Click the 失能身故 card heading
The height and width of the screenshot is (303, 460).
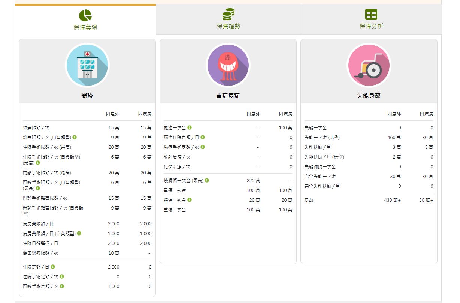pyautogui.click(x=369, y=96)
